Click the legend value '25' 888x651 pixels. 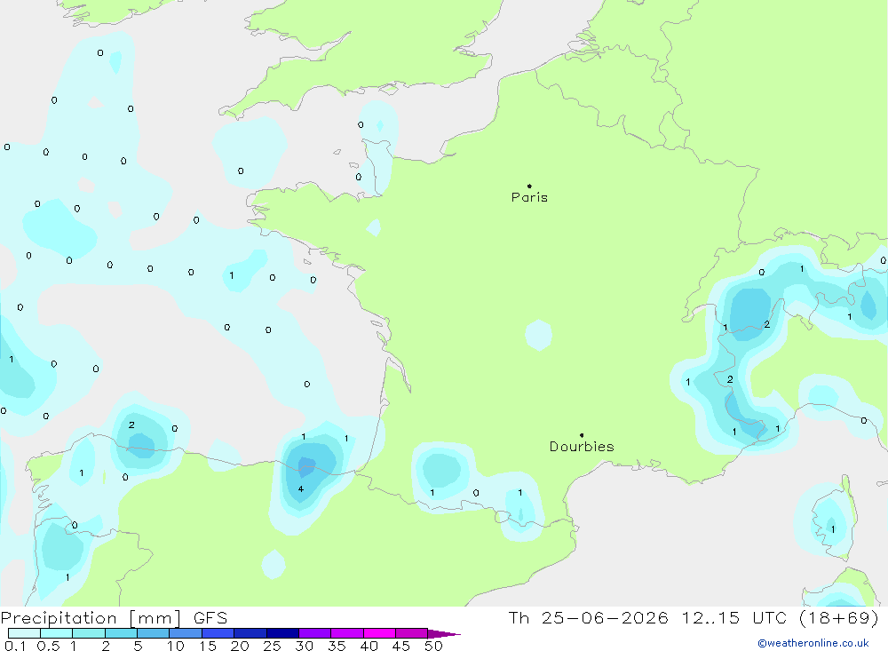pos(273,646)
